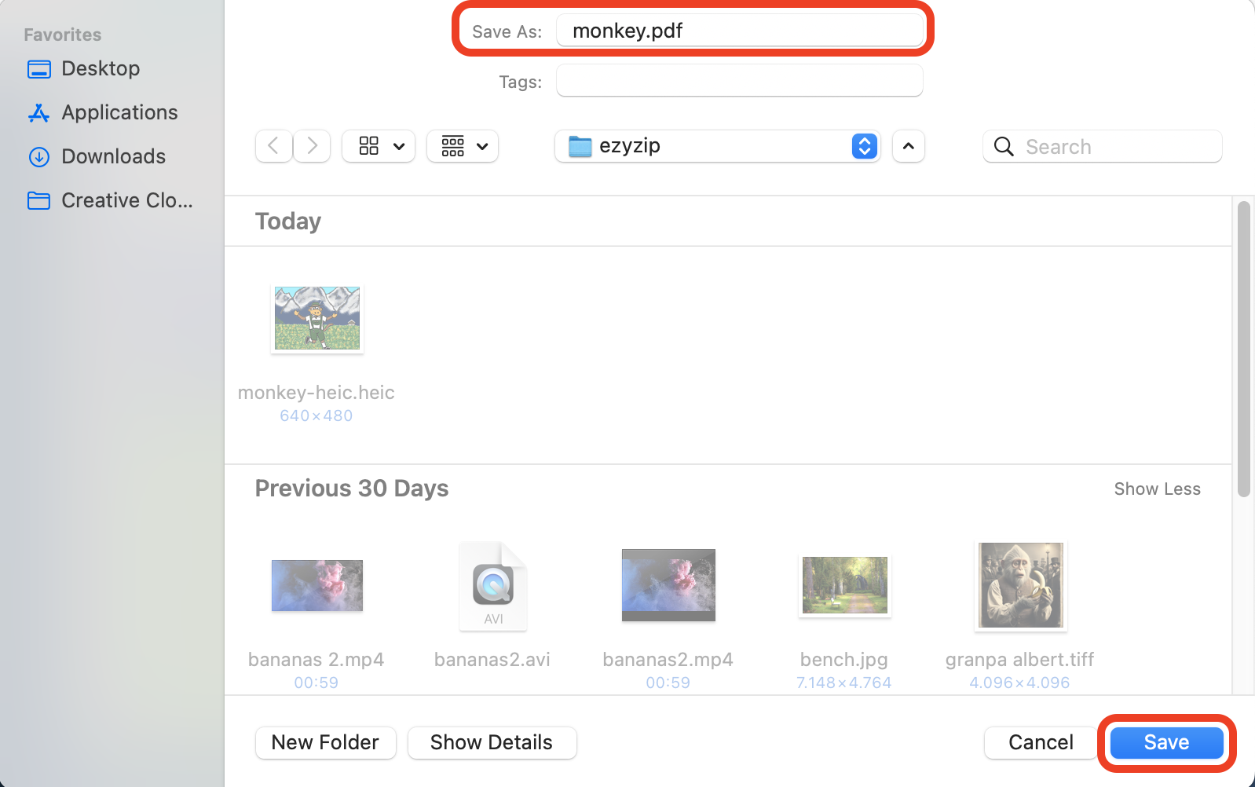1255x787 pixels.
Task: Navigate forward with the right arrow
Action: [x=312, y=146]
